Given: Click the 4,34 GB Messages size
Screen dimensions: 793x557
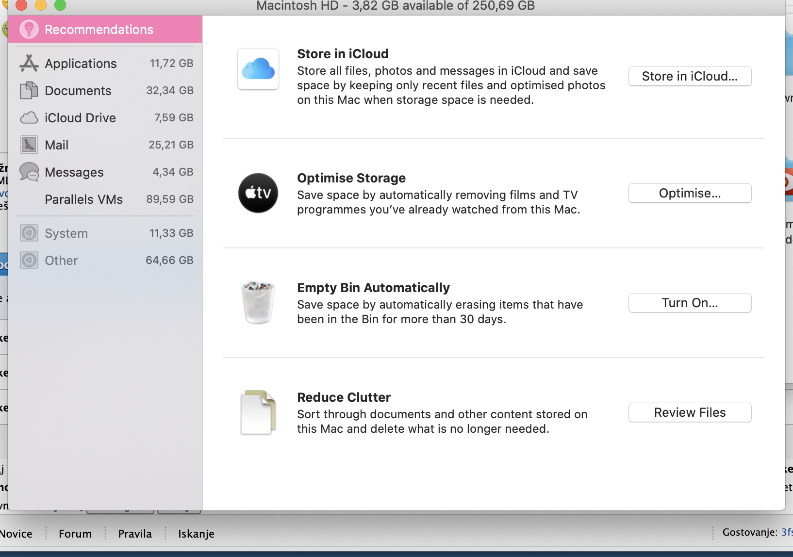Looking at the screenshot, I should point(173,172).
